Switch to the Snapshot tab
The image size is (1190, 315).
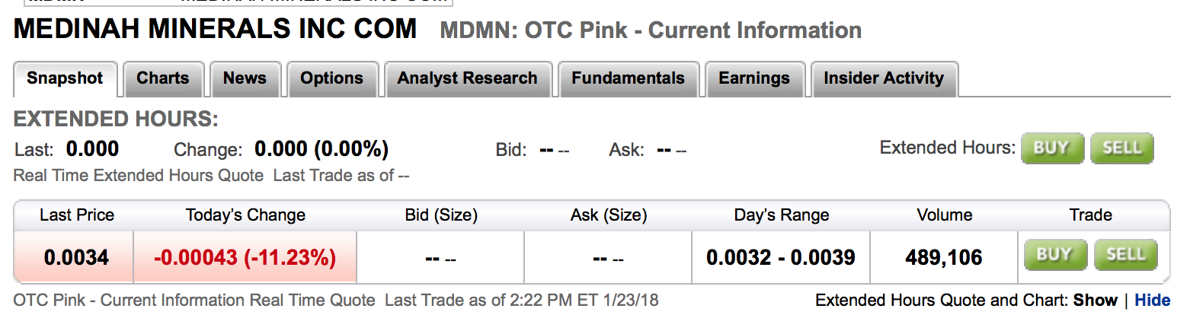pyautogui.click(x=65, y=78)
